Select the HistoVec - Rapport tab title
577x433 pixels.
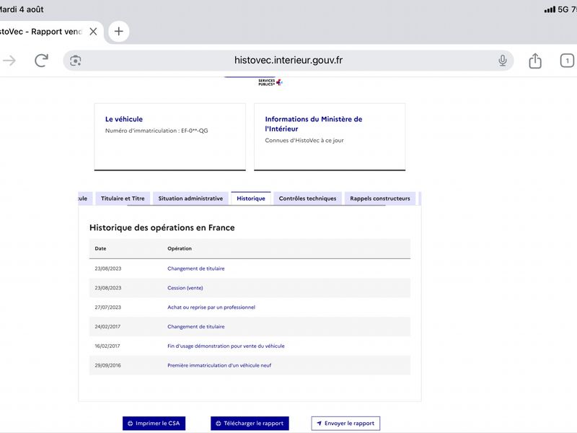(x=40, y=32)
